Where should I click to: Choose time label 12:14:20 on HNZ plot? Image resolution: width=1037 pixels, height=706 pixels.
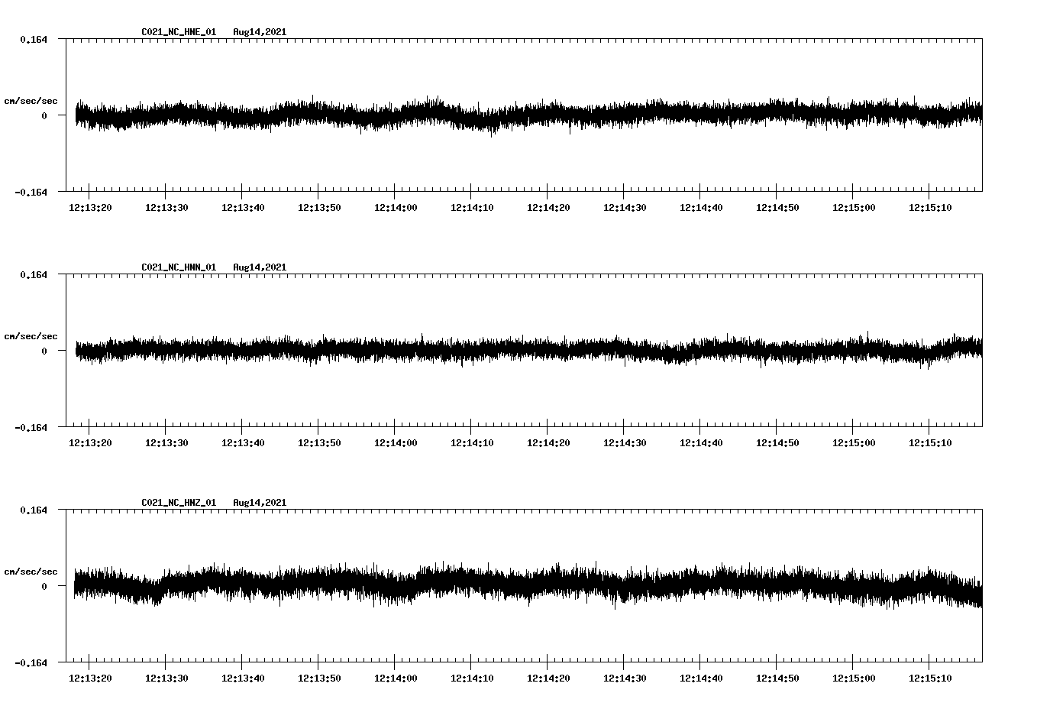click(x=548, y=678)
